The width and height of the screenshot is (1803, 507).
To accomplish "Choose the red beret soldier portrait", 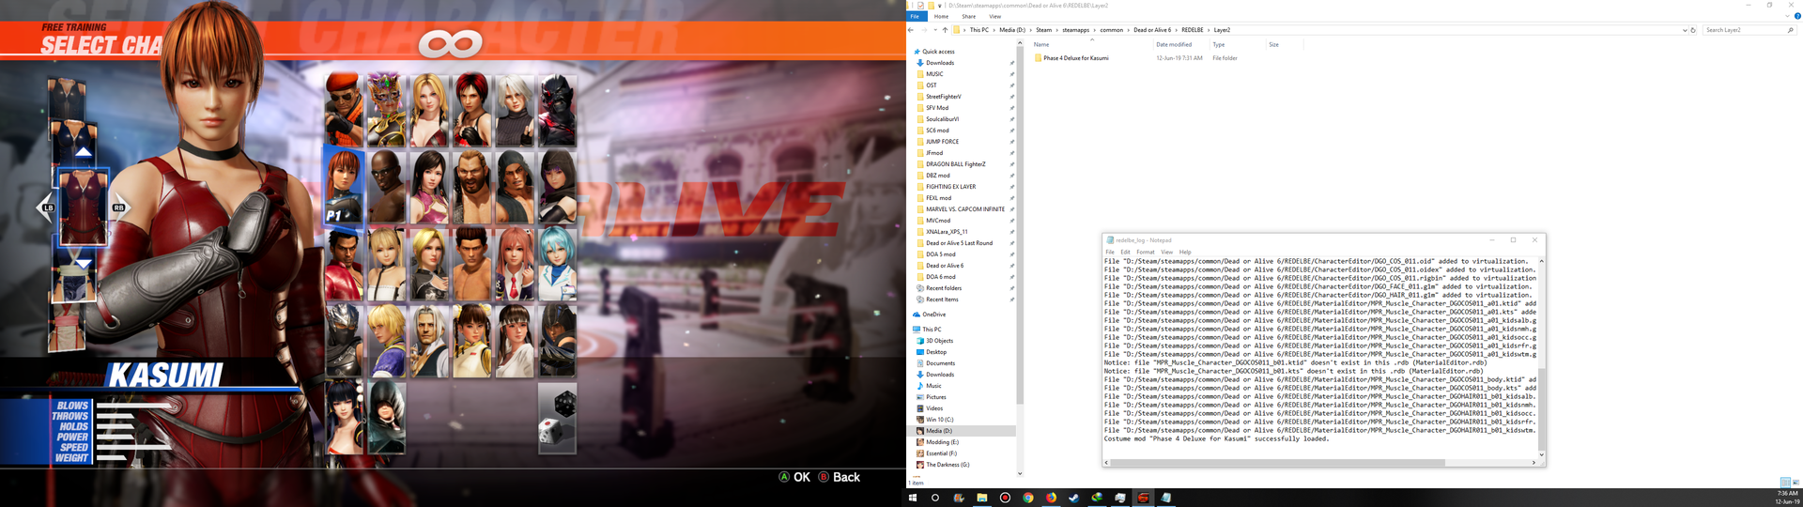I will point(345,111).
